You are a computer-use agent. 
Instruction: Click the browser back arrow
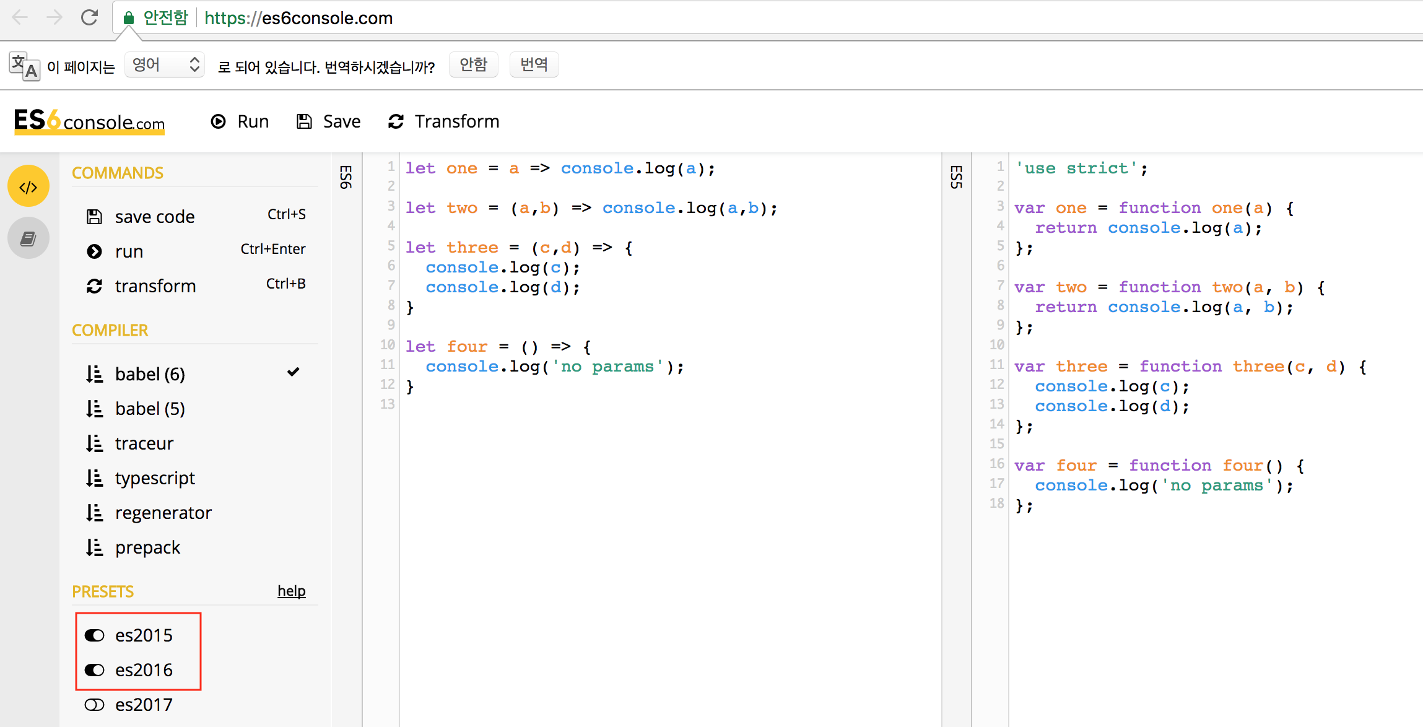pos(20,17)
